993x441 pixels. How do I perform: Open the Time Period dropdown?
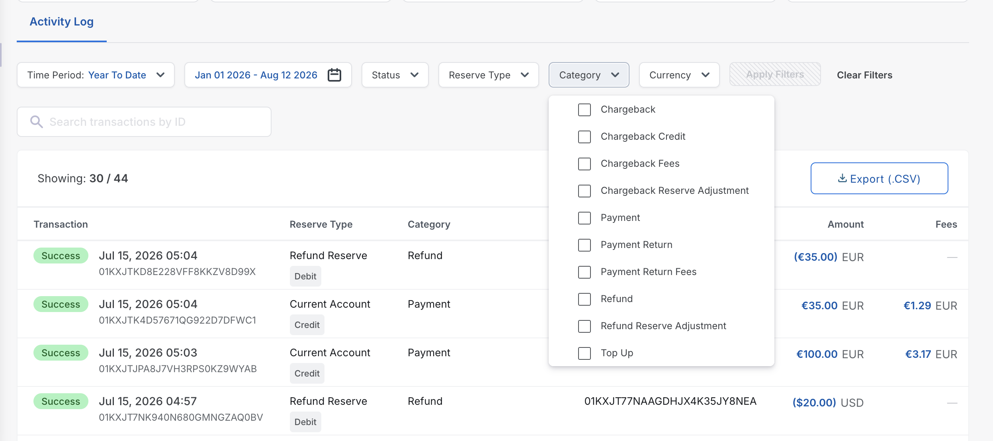pos(96,75)
